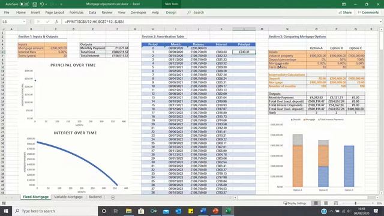Open the Help ribbon tab

[x=155, y=13]
